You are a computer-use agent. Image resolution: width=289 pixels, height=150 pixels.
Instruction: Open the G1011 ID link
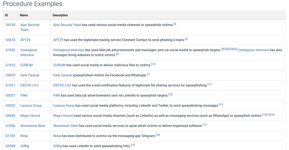(x=10, y=85)
